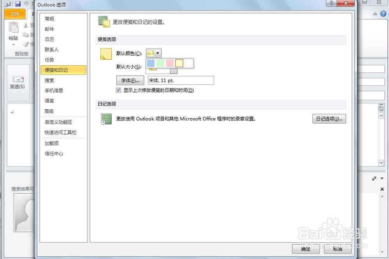The height and width of the screenshot is (259, 389).
Task: Click the journal notebook icon under 日记选项
Action: click(x=106, y=119)
